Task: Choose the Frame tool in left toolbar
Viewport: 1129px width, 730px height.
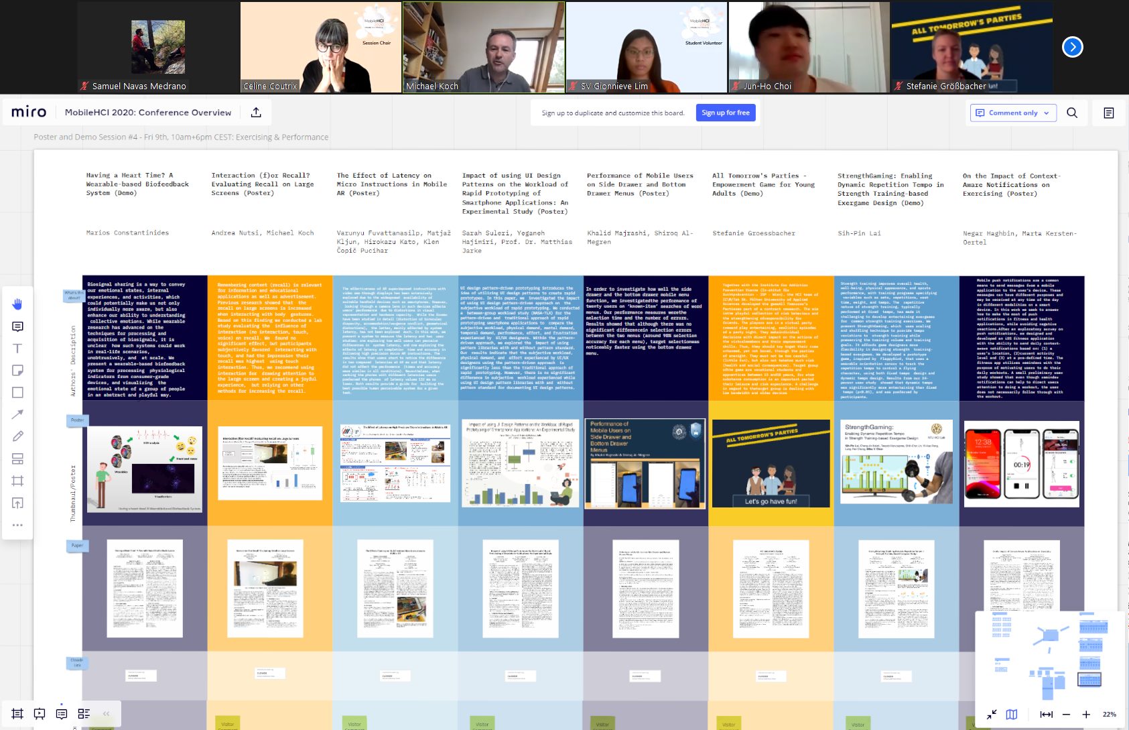Action: [17, 481]
